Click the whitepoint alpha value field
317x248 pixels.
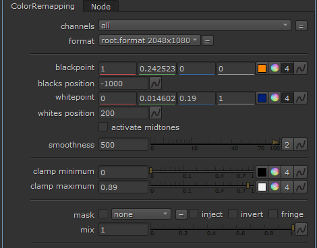coord(236,98)
